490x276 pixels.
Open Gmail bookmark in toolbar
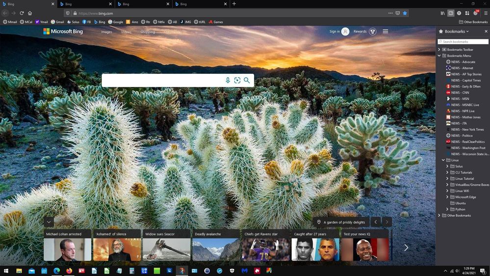click(x=57, y=22)
